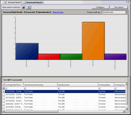Switch to the grid results view
This screenshot has height=115, width=131.
pos(29,7)
